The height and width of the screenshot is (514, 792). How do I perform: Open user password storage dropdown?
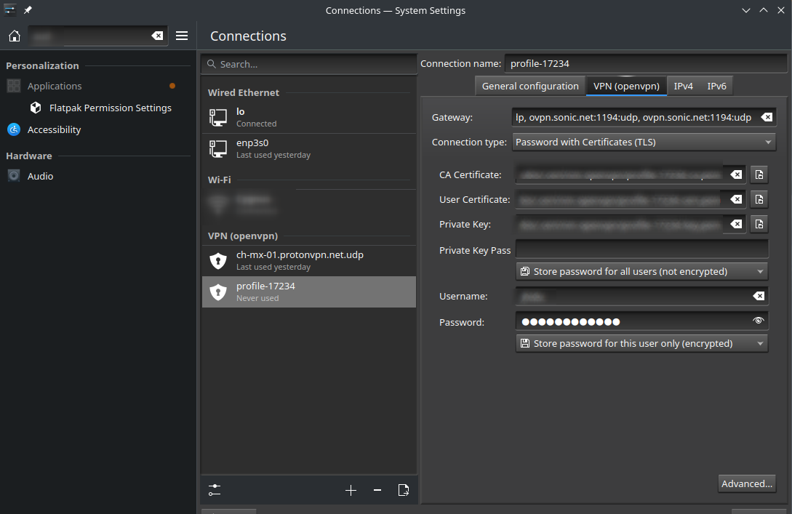pos(642,343)
